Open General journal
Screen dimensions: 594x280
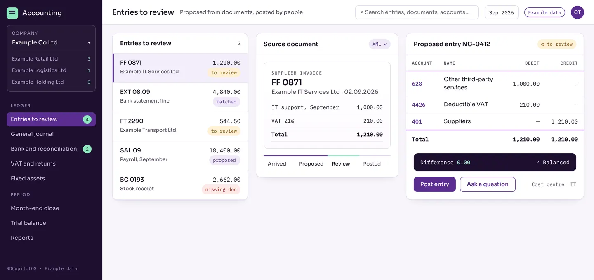[51, 134]
